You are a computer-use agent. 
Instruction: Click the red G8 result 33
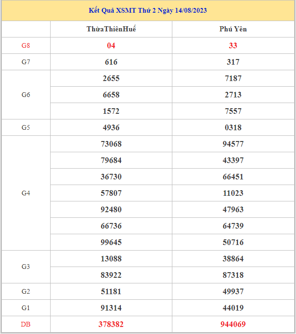click(x=233, y=45)
